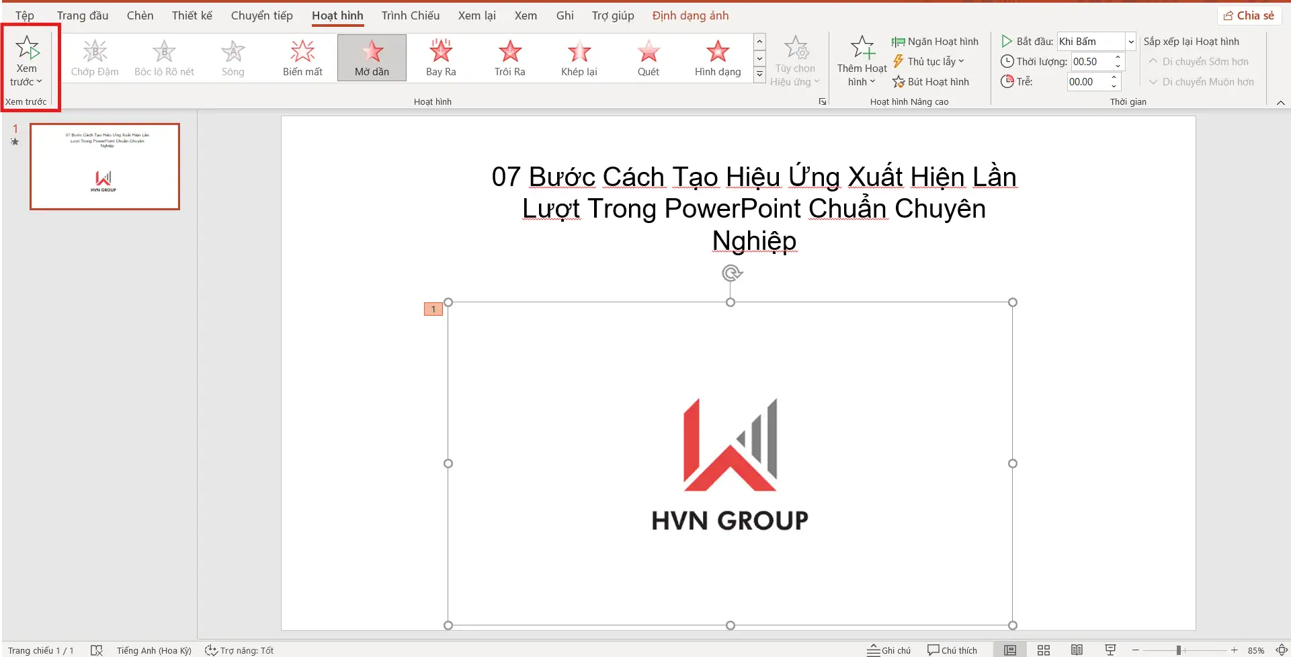Select the Biến mất animation effect
The width and height of the screenshot is (1291, 657).
click(x=302, y=58)
